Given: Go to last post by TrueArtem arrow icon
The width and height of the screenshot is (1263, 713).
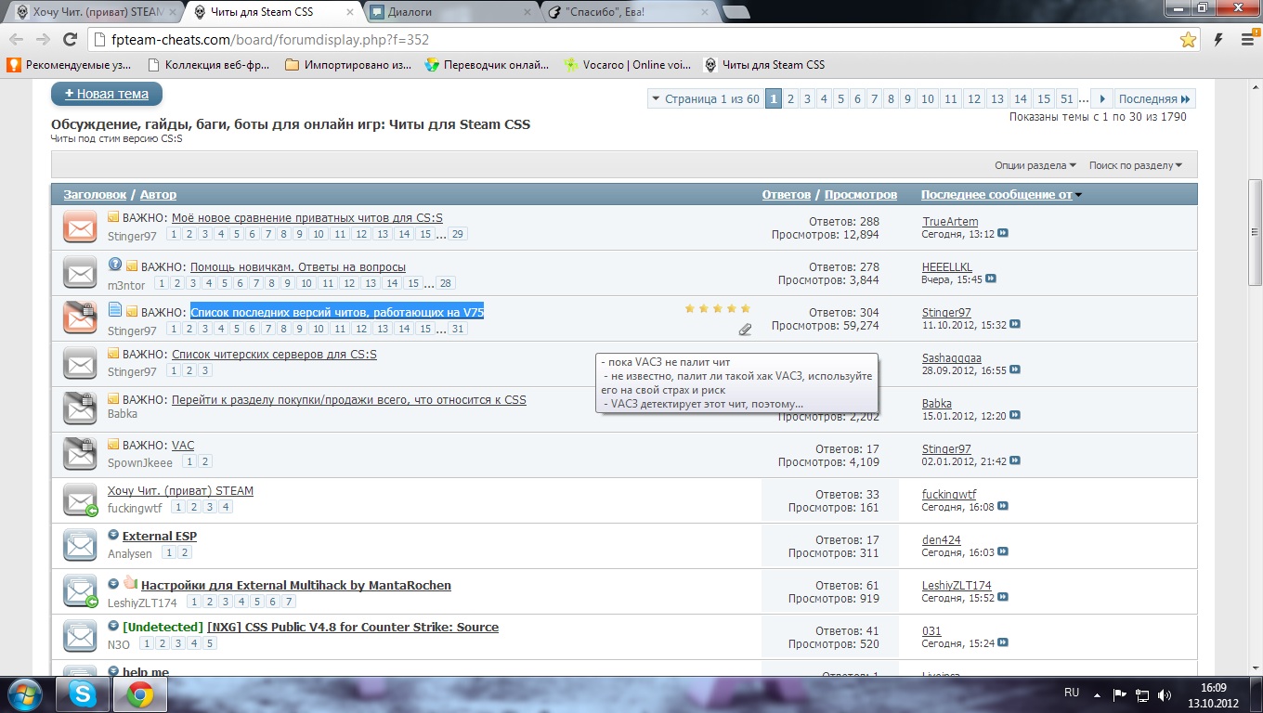Looking at the screenshot, I should pos(1003,234).
